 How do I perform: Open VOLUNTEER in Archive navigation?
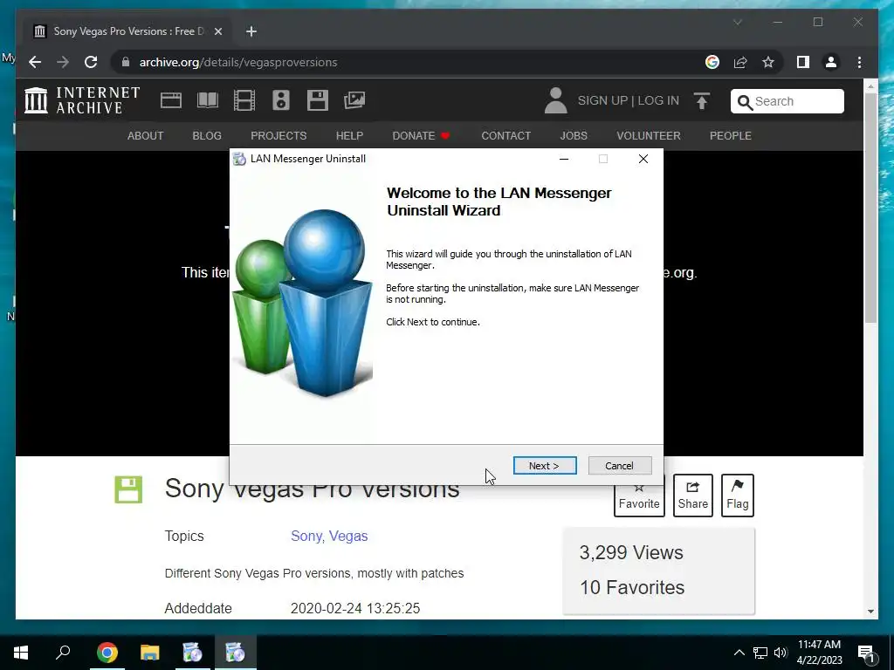[649, 135]
